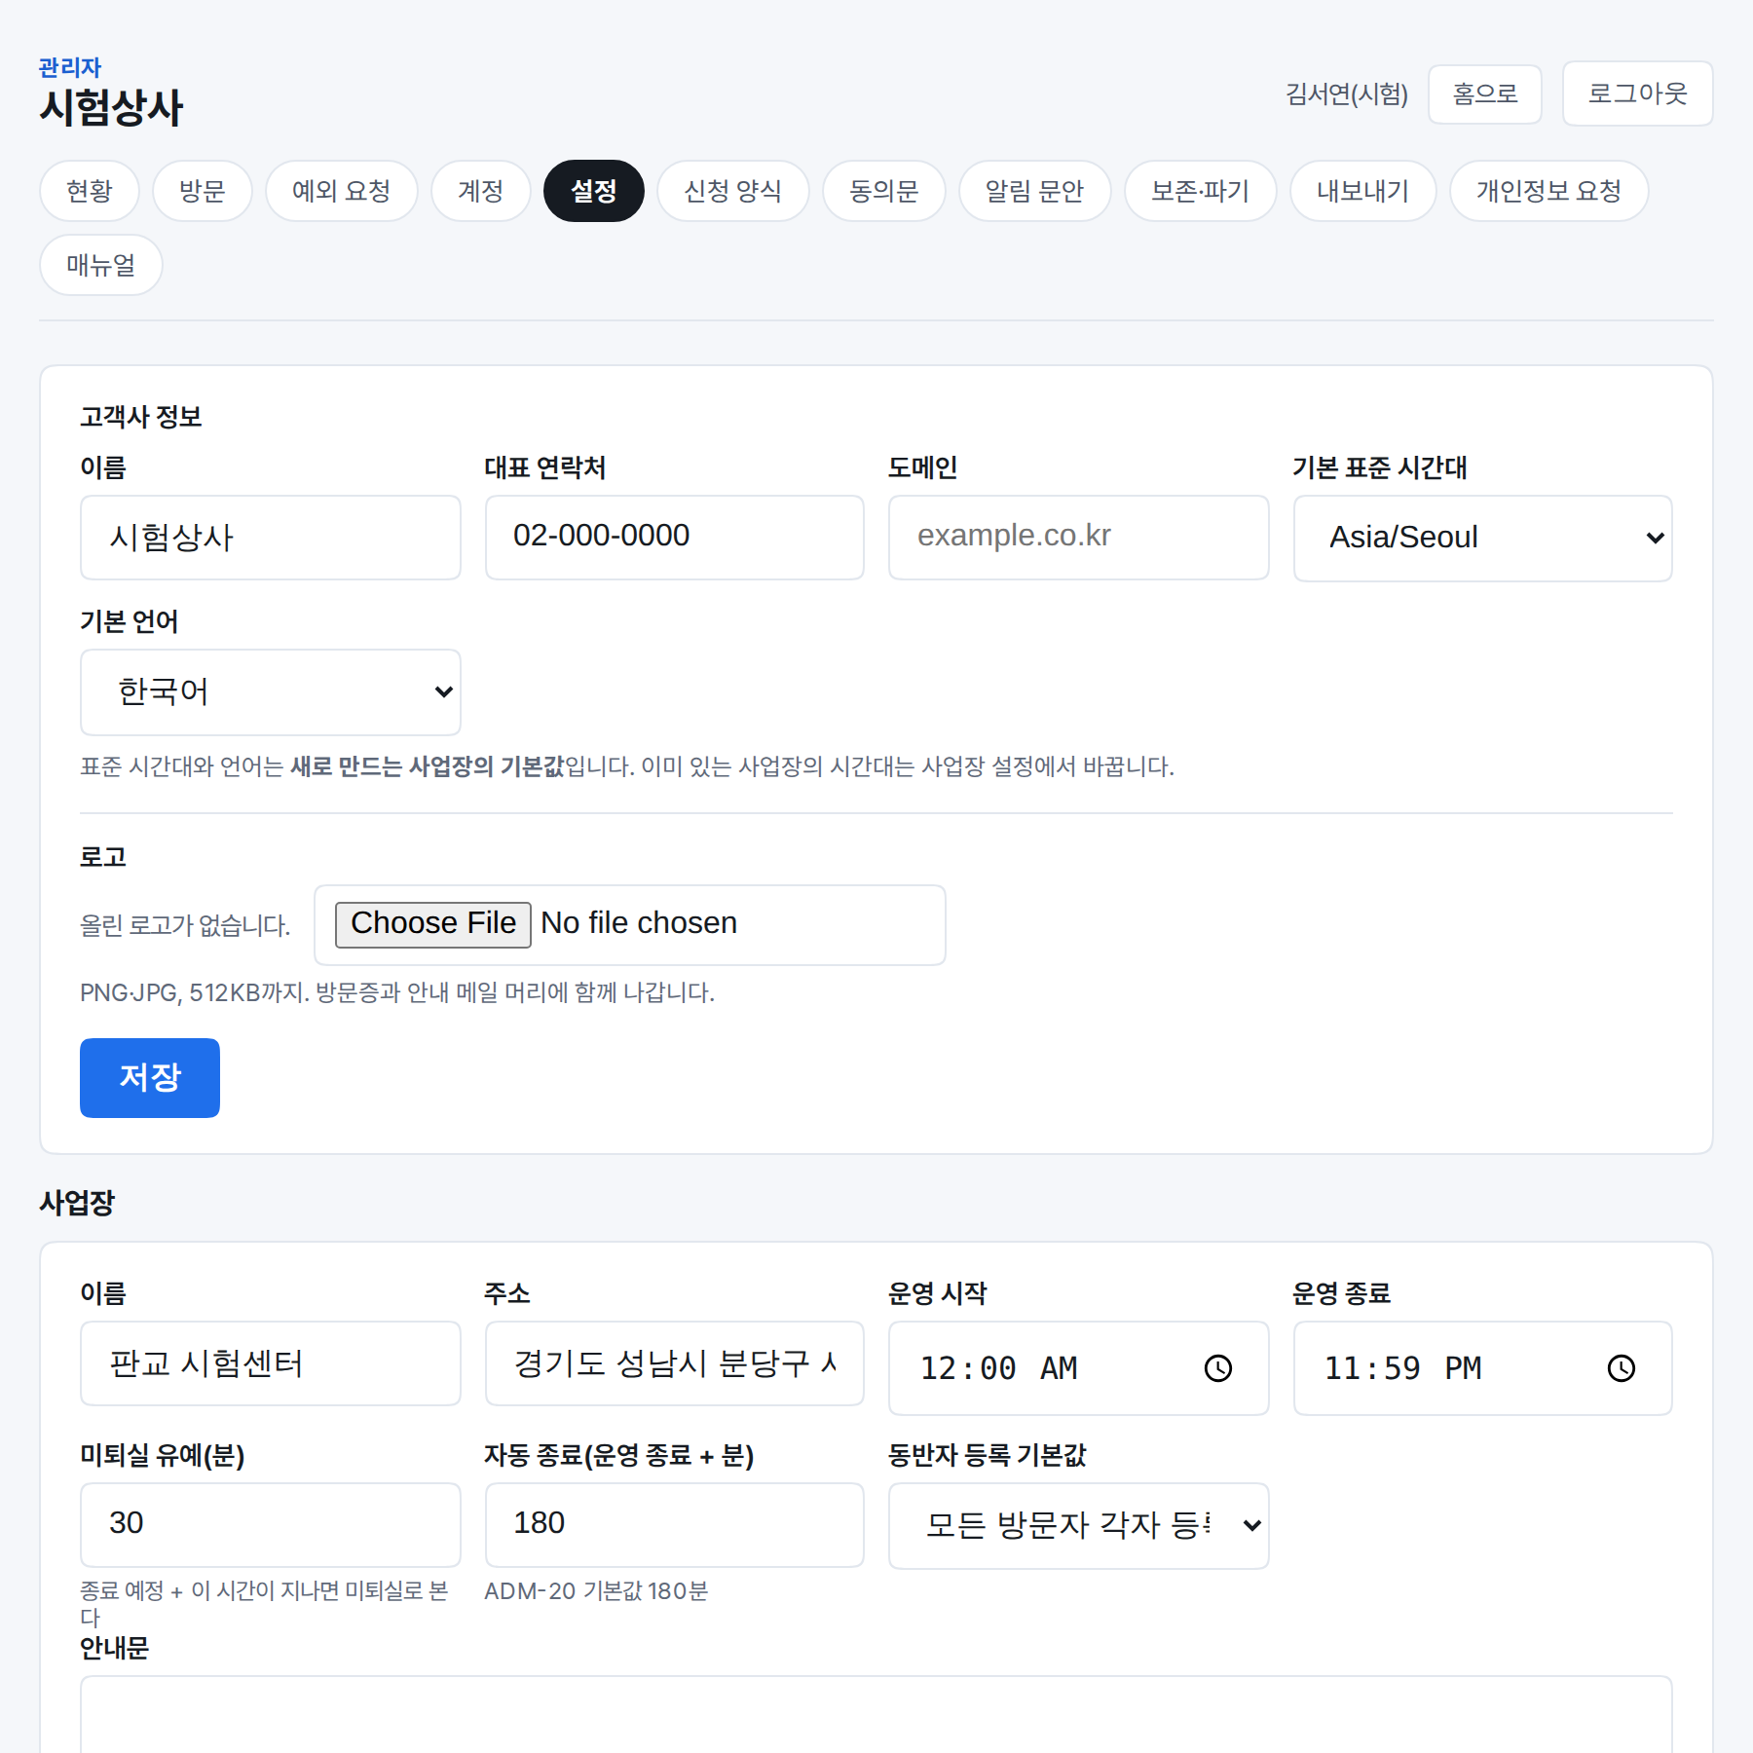Open the clock picker in 운영 종료 field
This screenshot has width=1753, height=1753.
tap(1621, 1368)
